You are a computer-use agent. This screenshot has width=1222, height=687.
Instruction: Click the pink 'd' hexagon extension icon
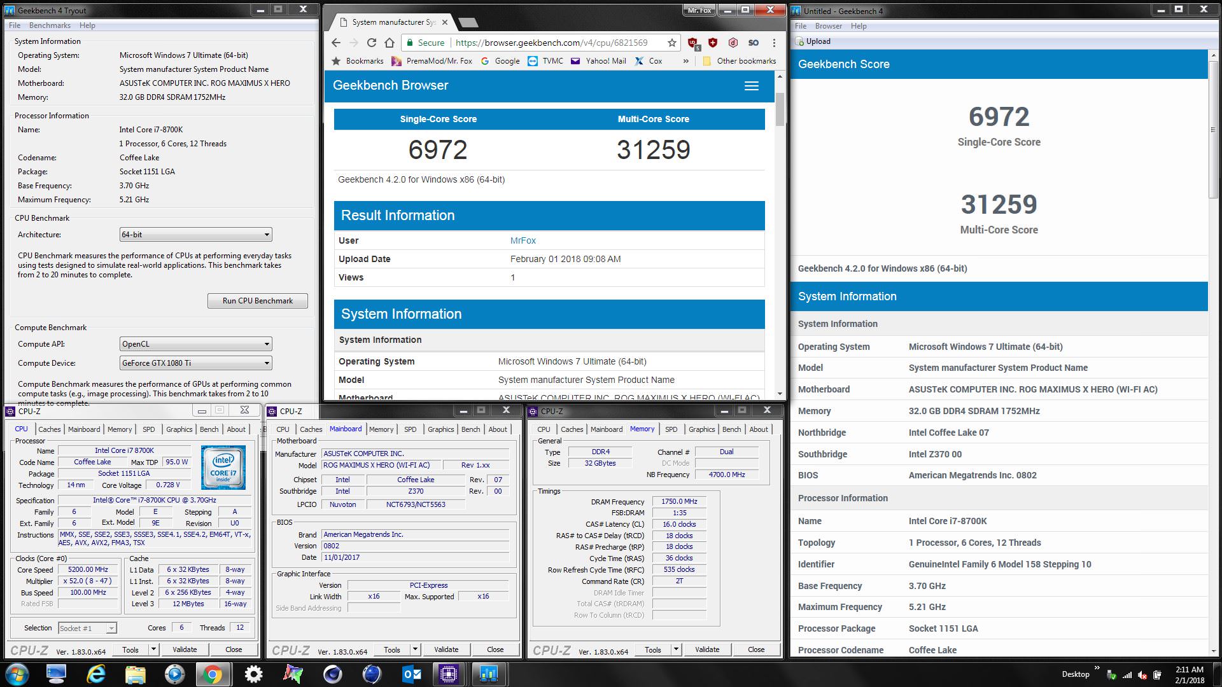click(x=733, y=43)
